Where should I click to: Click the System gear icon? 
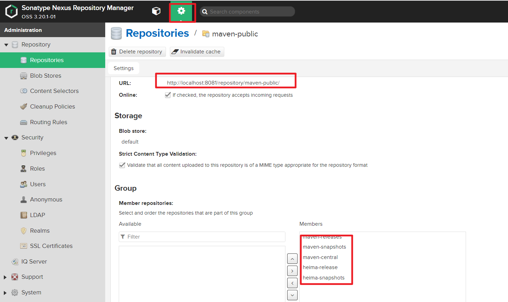(x=15, y=292)
